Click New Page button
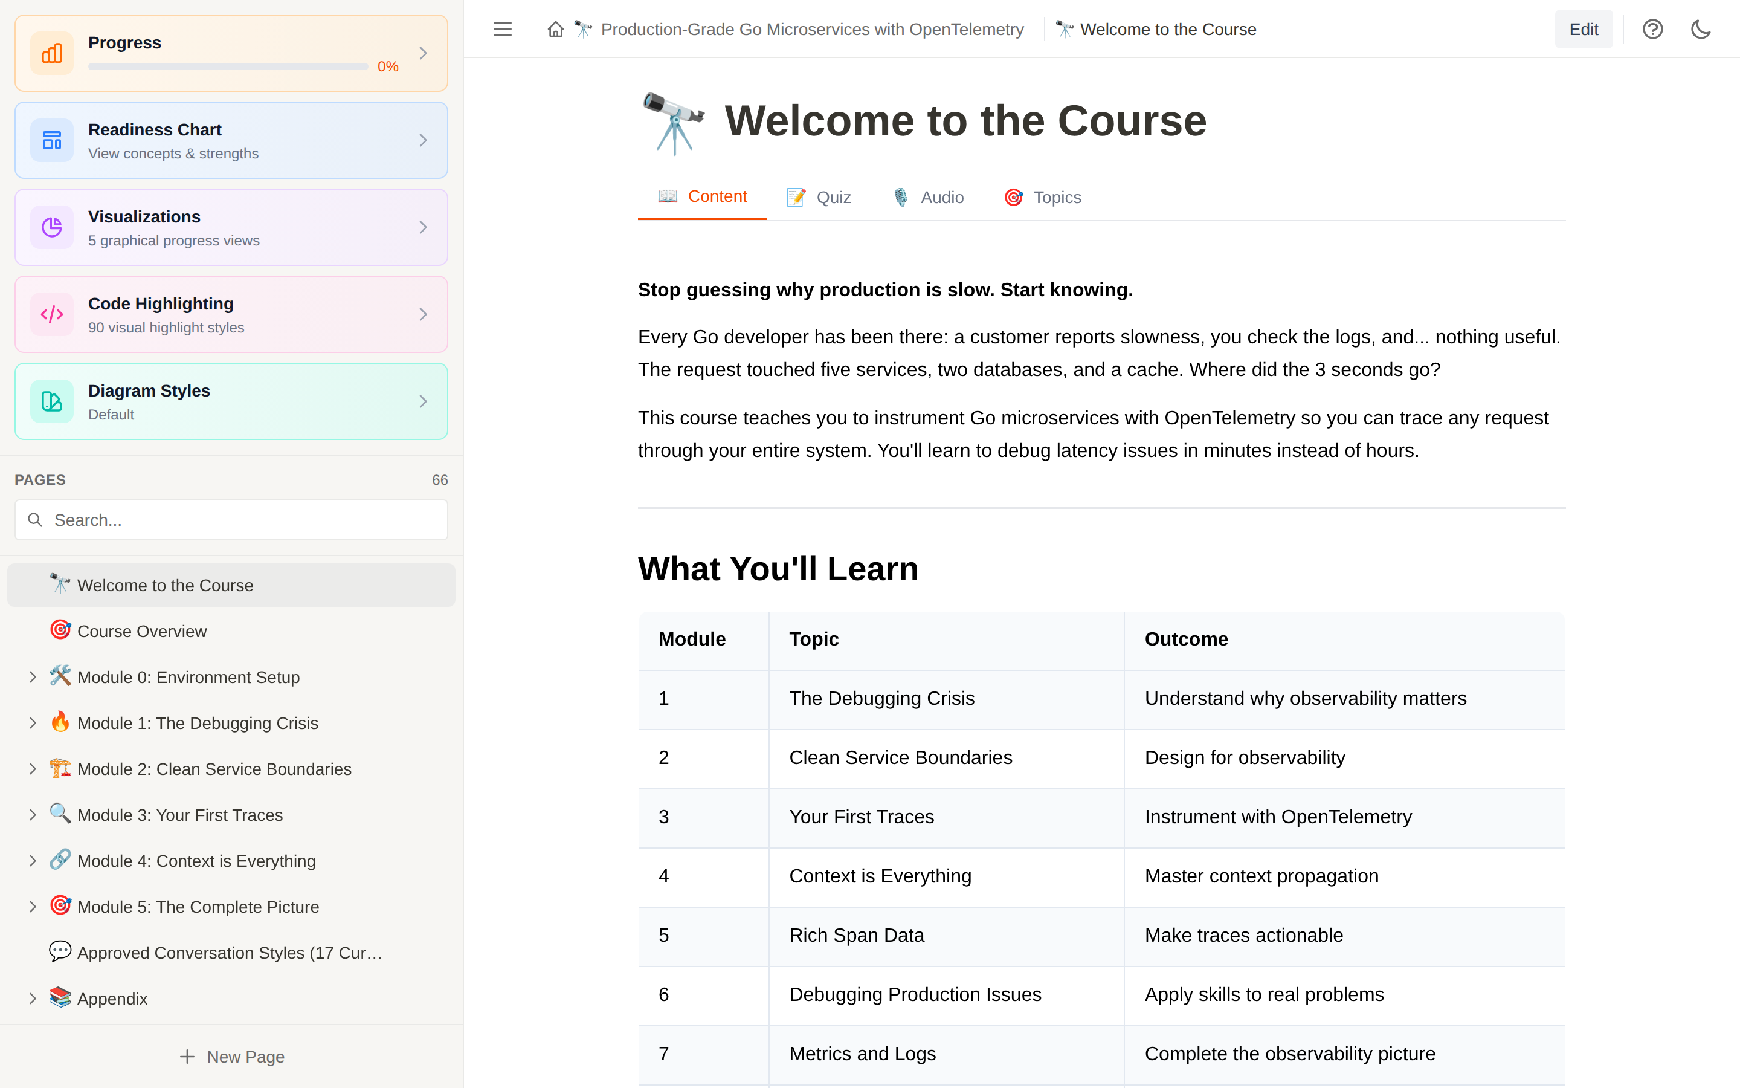 pos(231,1057)
